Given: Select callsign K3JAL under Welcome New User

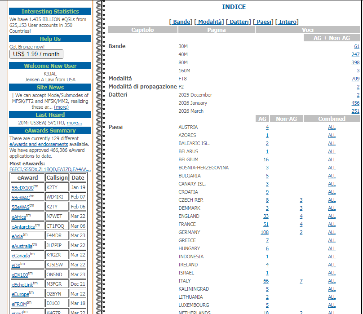Looking at the screenshot, I should tap(50, 74).
